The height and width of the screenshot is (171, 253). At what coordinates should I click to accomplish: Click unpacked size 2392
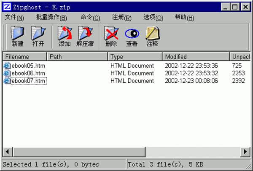tap(239, 81)
